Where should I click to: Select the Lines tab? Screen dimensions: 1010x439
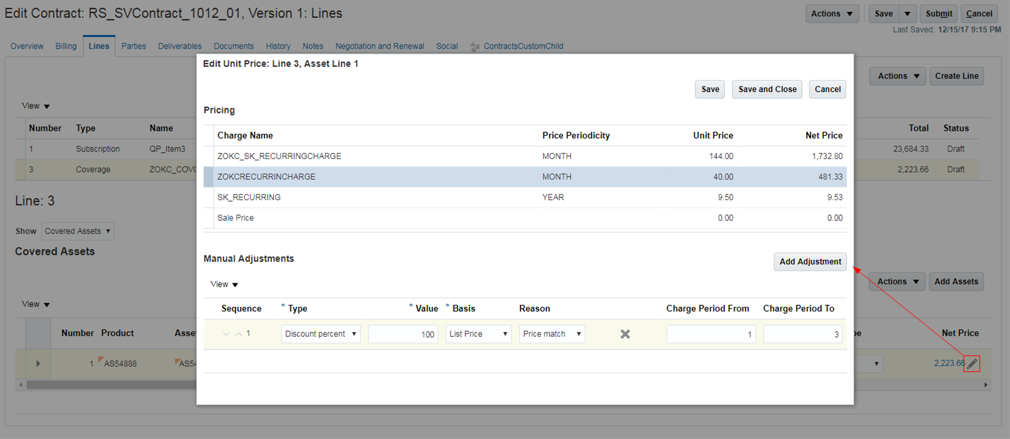(x=99, y=46)
